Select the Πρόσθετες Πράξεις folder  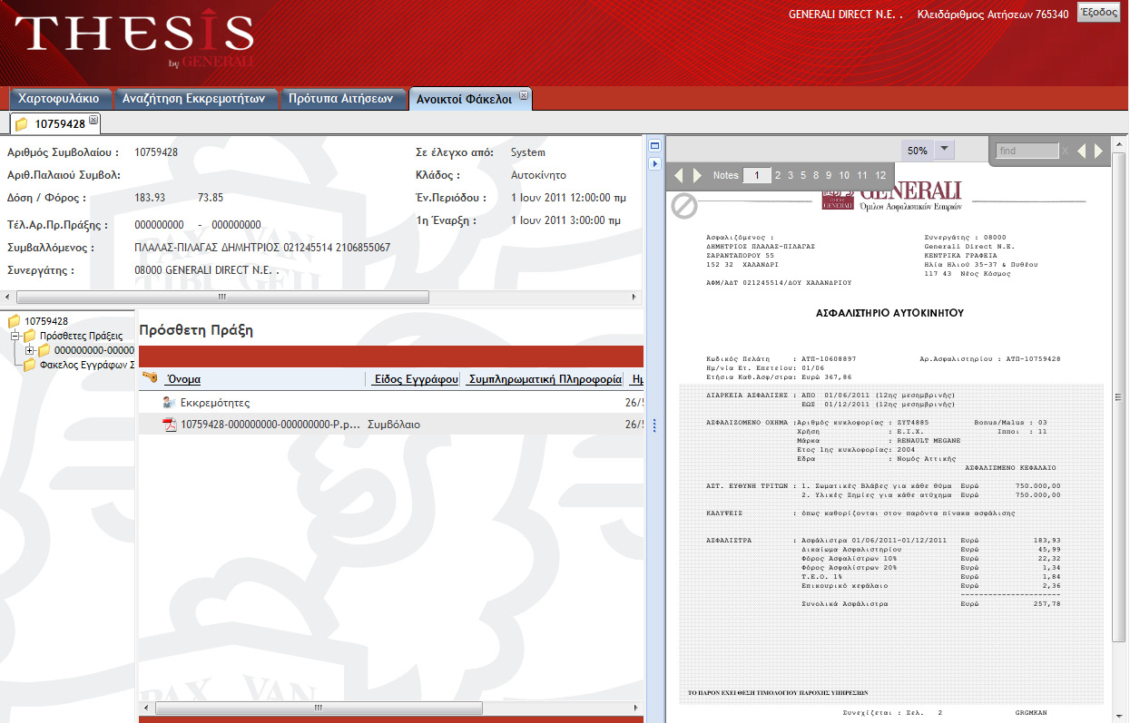click(81, 336)
